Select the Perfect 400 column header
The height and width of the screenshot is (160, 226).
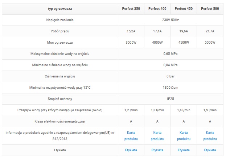[x=157, y=8]
